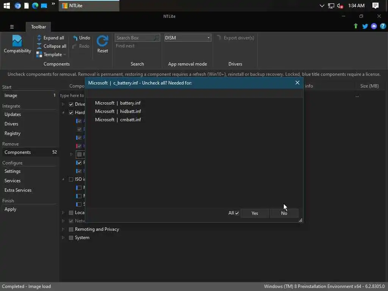Open the Help question mark icon
This screenshot has height=291, width=388.
[383, 26]
